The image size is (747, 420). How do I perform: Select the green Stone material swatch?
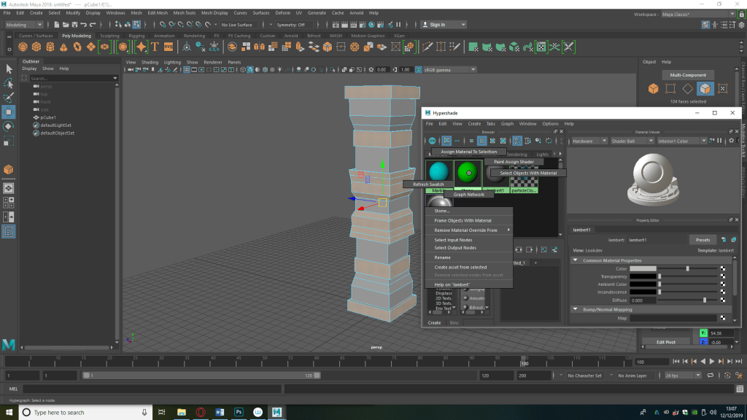pos(468,172)
